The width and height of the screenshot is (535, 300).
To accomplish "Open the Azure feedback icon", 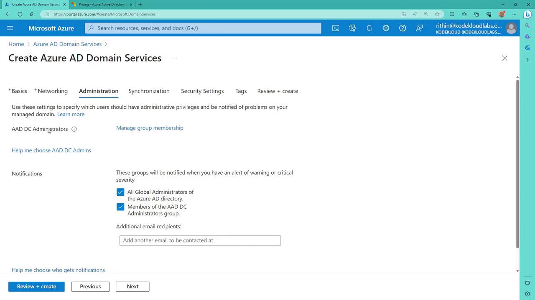I will 419,28.
